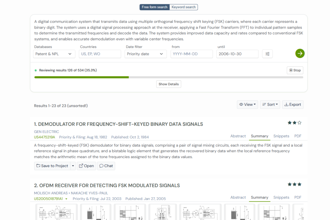
Task: Click first star of OFDM Receiver rating
Action: pyautogui.click(x=290, y=184)
